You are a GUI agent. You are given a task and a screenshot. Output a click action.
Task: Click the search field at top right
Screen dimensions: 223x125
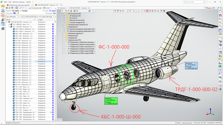pyautogui.click(x=193, y=2)
